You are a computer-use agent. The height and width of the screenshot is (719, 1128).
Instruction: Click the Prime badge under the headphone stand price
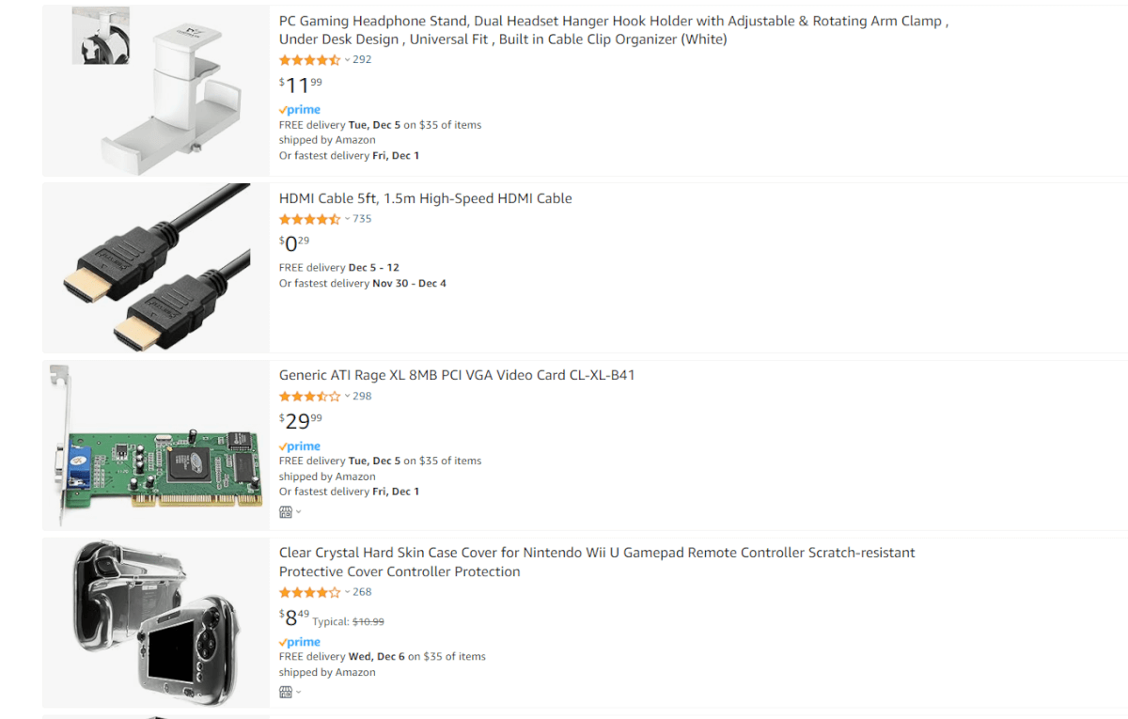click(299, 109)
